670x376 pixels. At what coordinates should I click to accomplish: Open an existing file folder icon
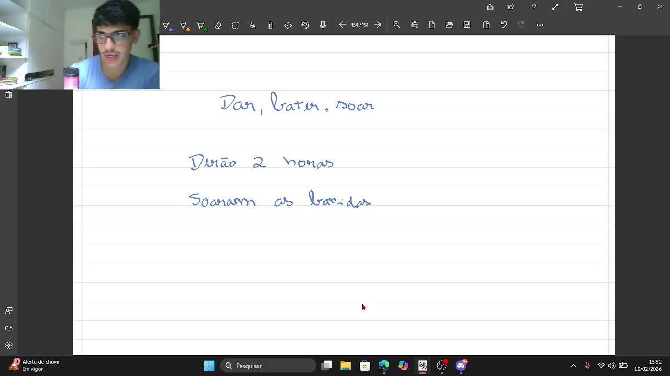click(x=449, y=25)
